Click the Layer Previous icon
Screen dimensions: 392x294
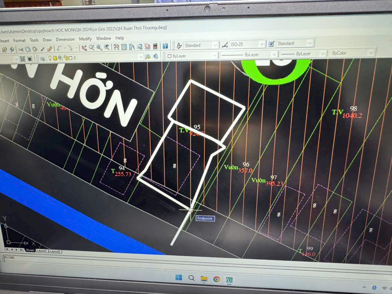[155, 56]
